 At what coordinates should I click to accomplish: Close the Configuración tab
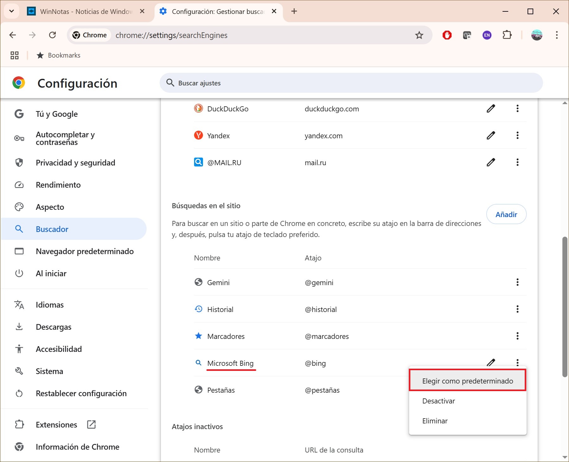pos(274,11)
